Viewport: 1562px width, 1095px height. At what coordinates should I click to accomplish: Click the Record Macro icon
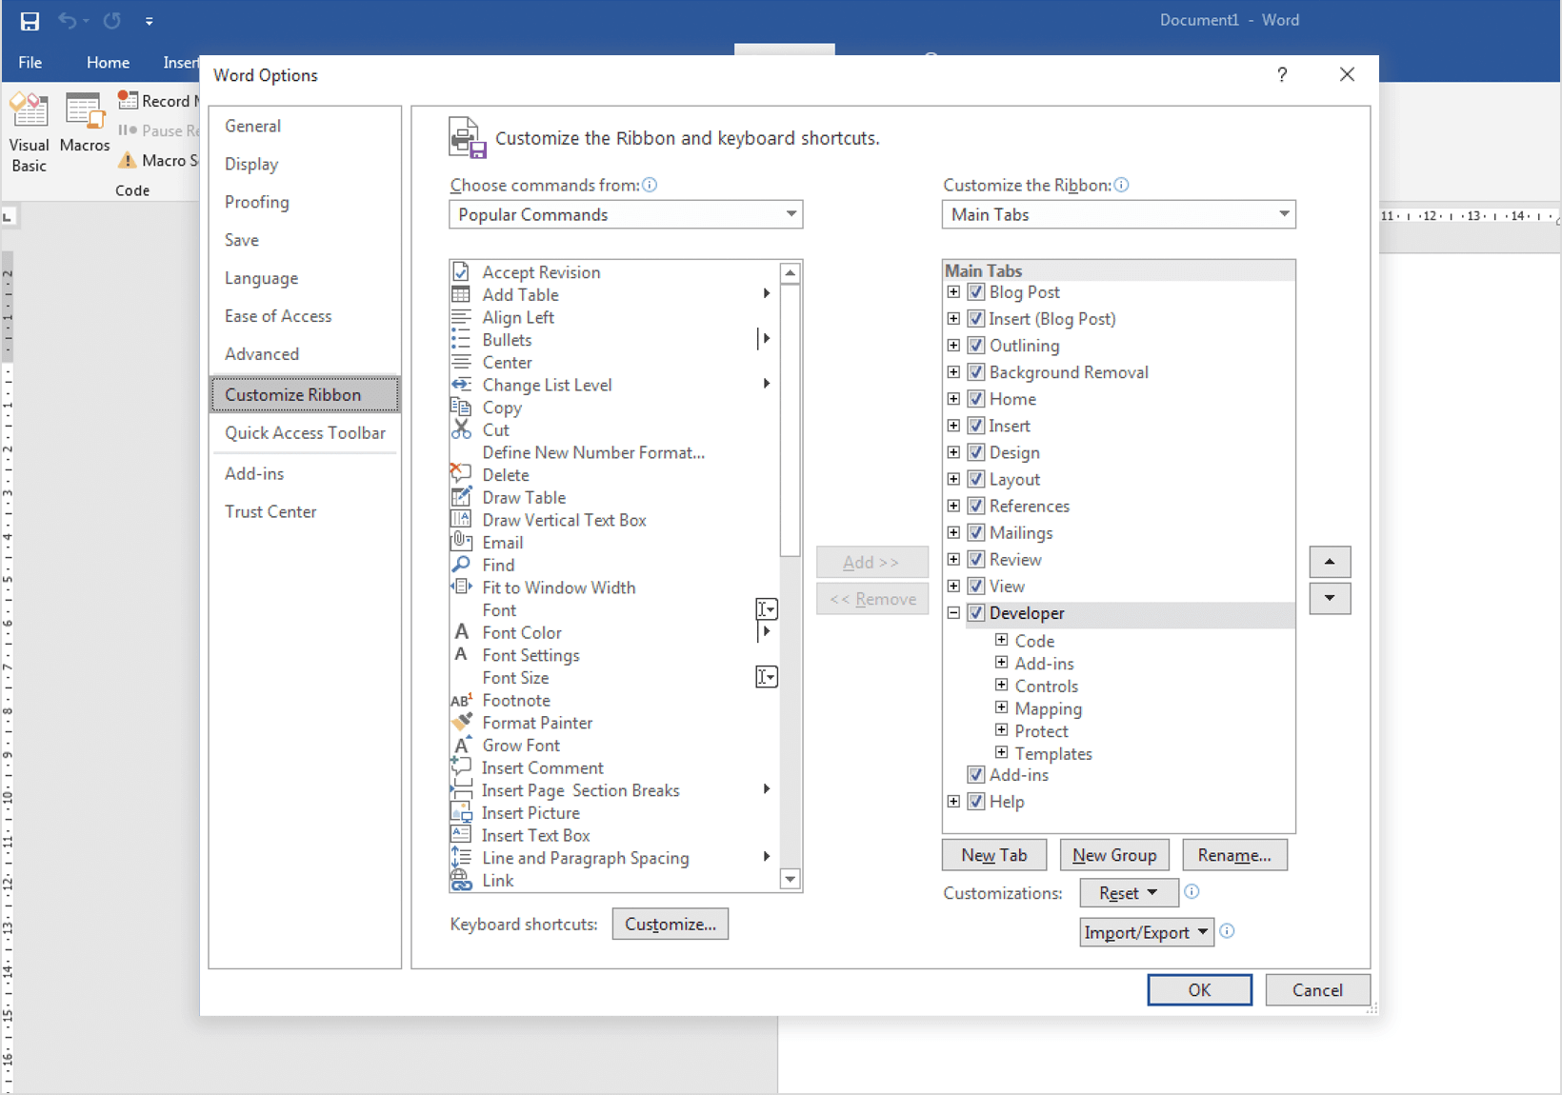pos(128,100)
